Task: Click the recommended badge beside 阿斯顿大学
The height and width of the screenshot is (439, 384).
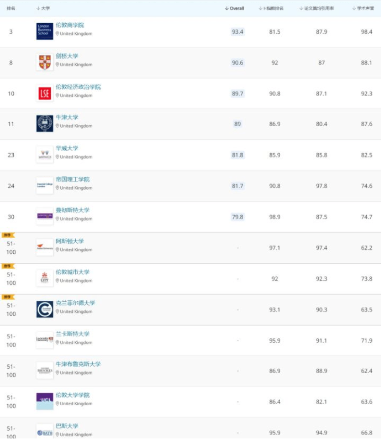Action: point(8,235)
